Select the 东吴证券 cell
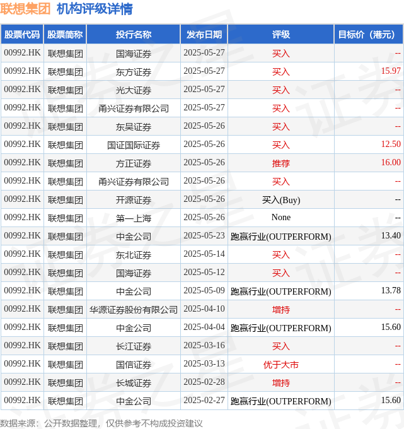The height and width of the screenshot is (429, 404). click(134, 127)
